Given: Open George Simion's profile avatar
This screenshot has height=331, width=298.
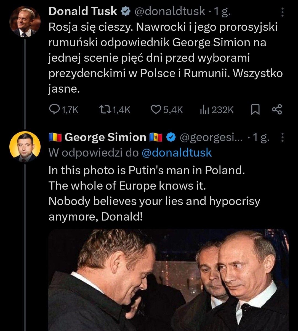Looking at the screenshot, I should coord(25,147).
